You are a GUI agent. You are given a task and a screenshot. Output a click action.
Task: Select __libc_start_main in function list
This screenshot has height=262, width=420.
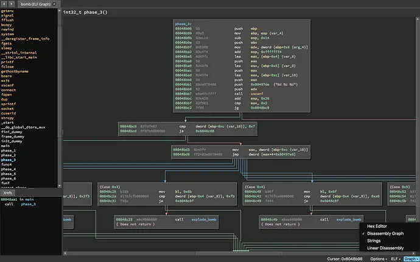[19, 57]
